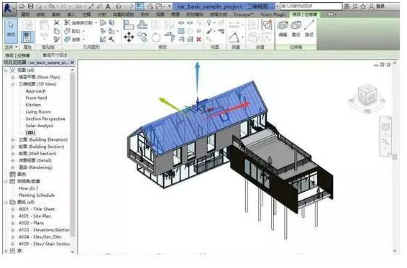The height and width of the screenshot is (268, 407).
Task: Toggle the Properties palette button
Action: pyautogui.click(x=27, y=37)
